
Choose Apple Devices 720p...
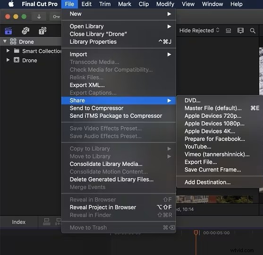(220, 116)
